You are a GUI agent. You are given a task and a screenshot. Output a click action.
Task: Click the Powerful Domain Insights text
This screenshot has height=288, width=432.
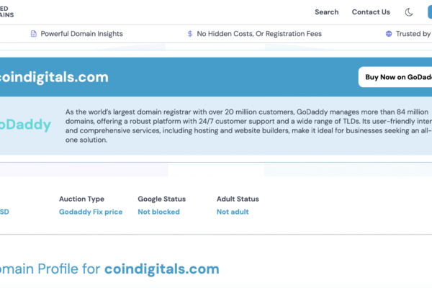click(81, 34)
